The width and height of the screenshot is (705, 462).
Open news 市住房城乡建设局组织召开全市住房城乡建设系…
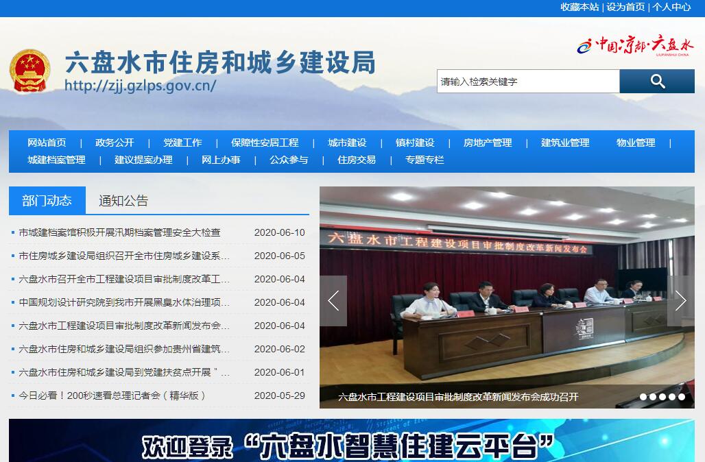(124, 256)
